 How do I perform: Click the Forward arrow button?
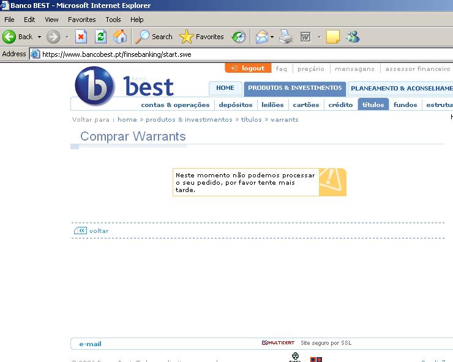coord(53,37)
